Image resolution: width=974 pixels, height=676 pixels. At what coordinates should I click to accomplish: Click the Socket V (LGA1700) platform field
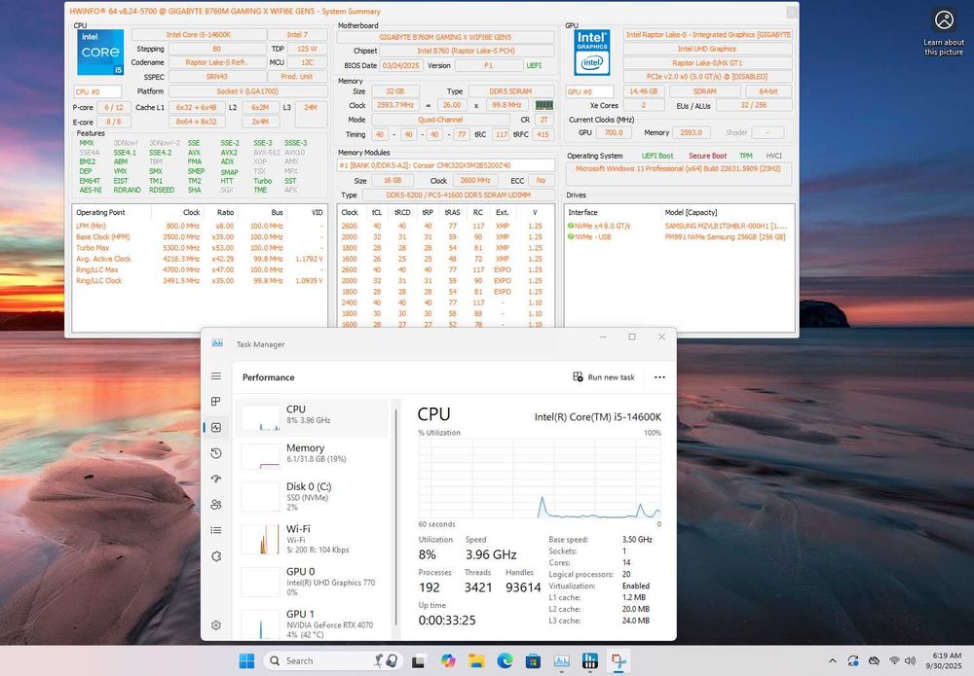click(247, 91)
